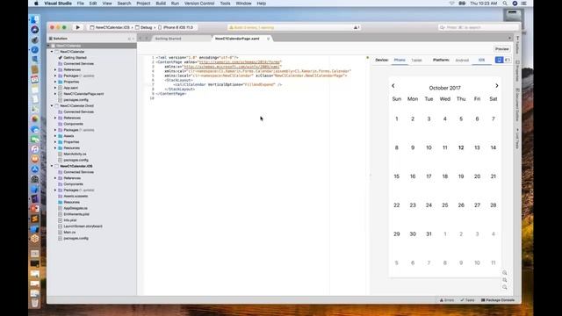Image resolution: width=562 pixels, height=316 pixels.
Task: Go to next month in calendar preview
Action: coord(497,86)
